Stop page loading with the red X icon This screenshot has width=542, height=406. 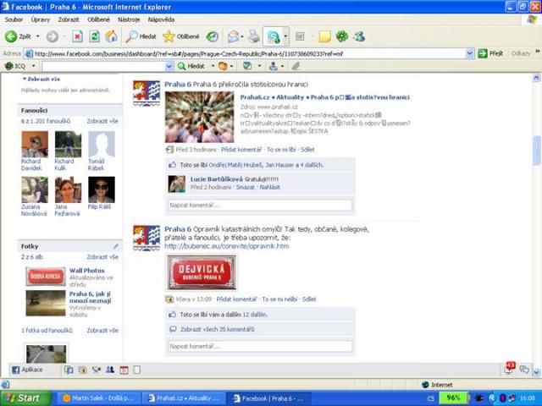[77, 36]
